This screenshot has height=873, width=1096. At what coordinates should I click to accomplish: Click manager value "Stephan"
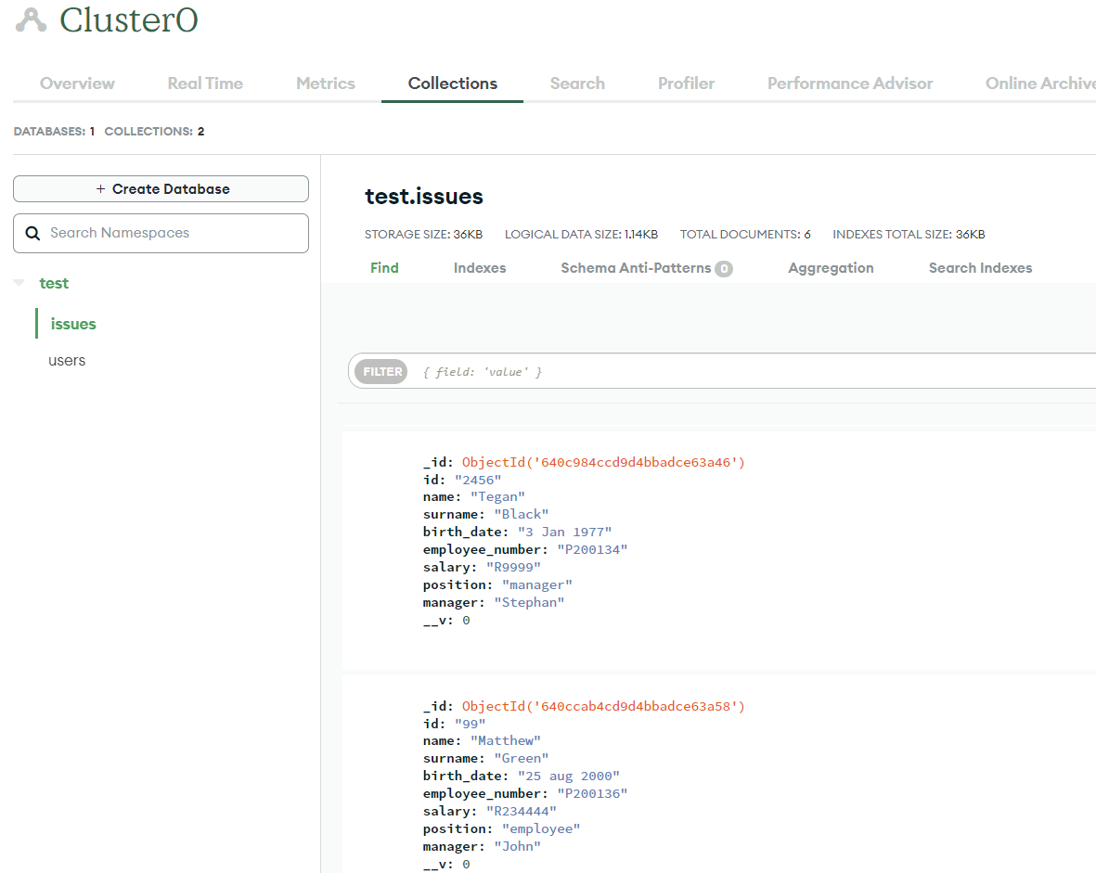pos(529,602)
